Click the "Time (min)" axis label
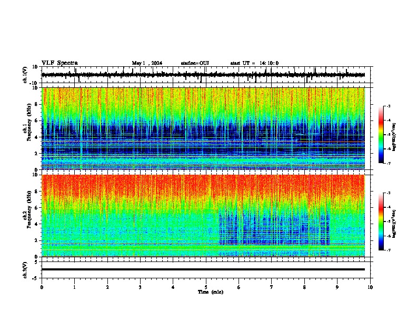The height and width of the screenshot is (322, 417). [x=211, y=292]
